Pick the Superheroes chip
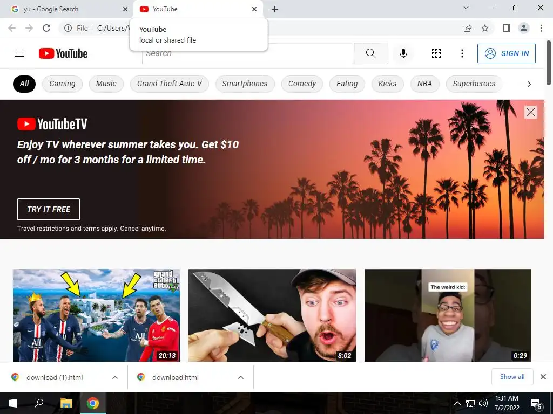553x414 pixels. click(474, 84)
